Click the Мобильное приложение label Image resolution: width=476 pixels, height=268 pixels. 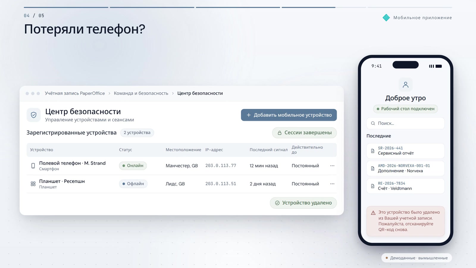(x=422, y=18)
